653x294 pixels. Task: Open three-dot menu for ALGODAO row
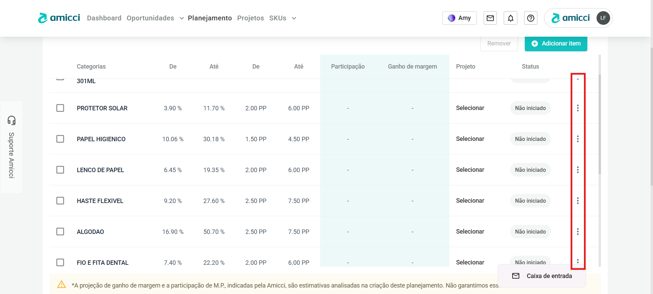577,232
